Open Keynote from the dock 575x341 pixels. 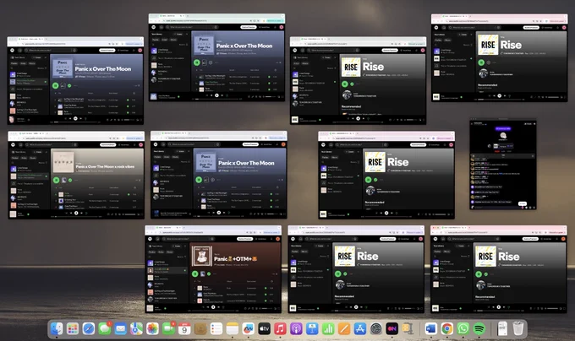click(x=312, y=328)
